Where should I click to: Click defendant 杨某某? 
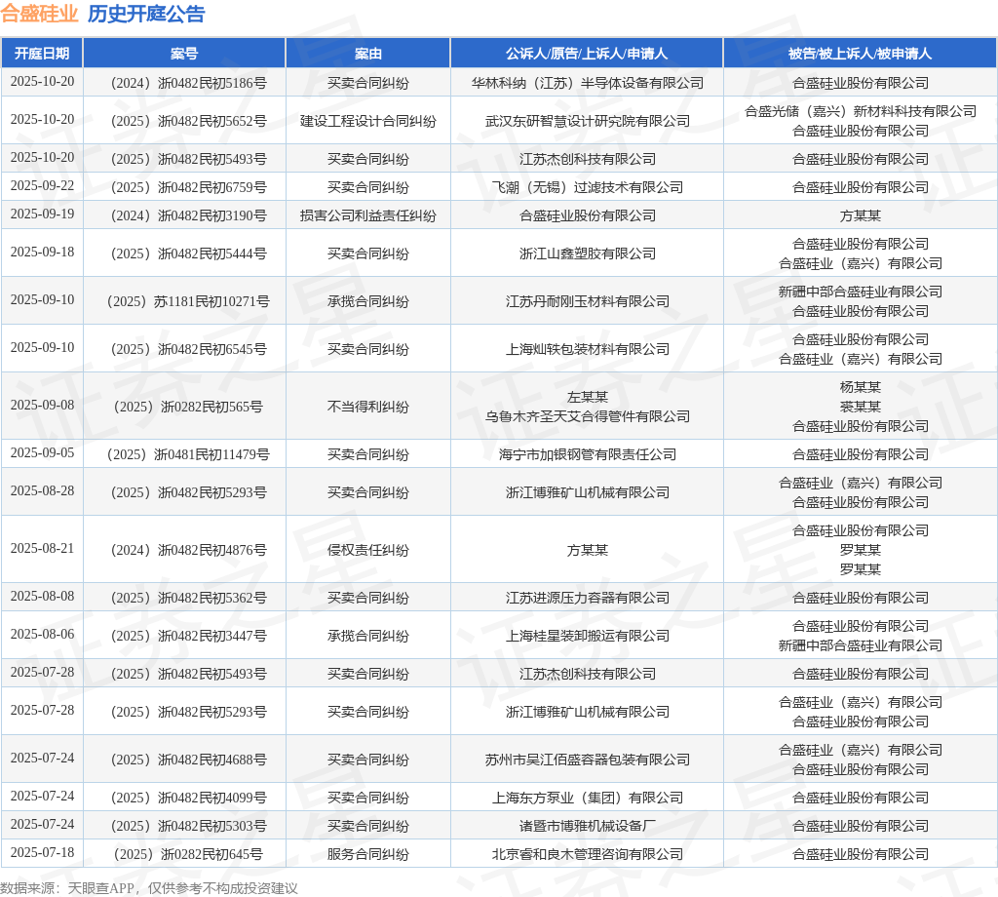[x=860, y=388]
